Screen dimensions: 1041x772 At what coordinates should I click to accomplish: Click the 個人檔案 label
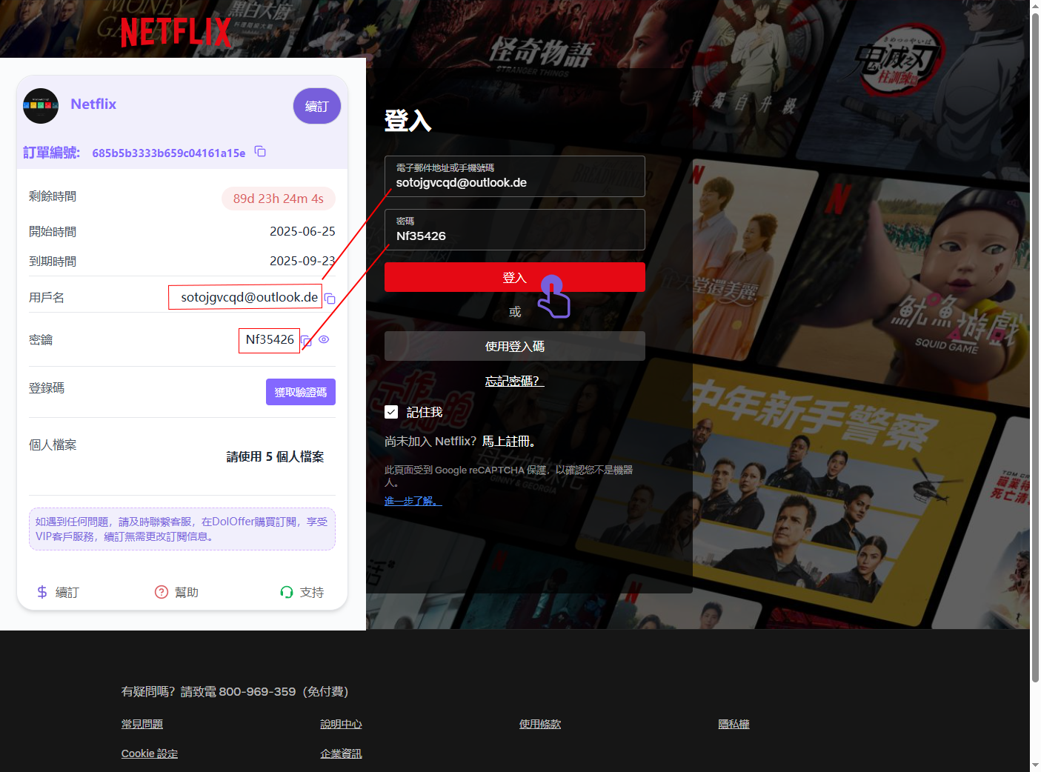tap(53, 445)
